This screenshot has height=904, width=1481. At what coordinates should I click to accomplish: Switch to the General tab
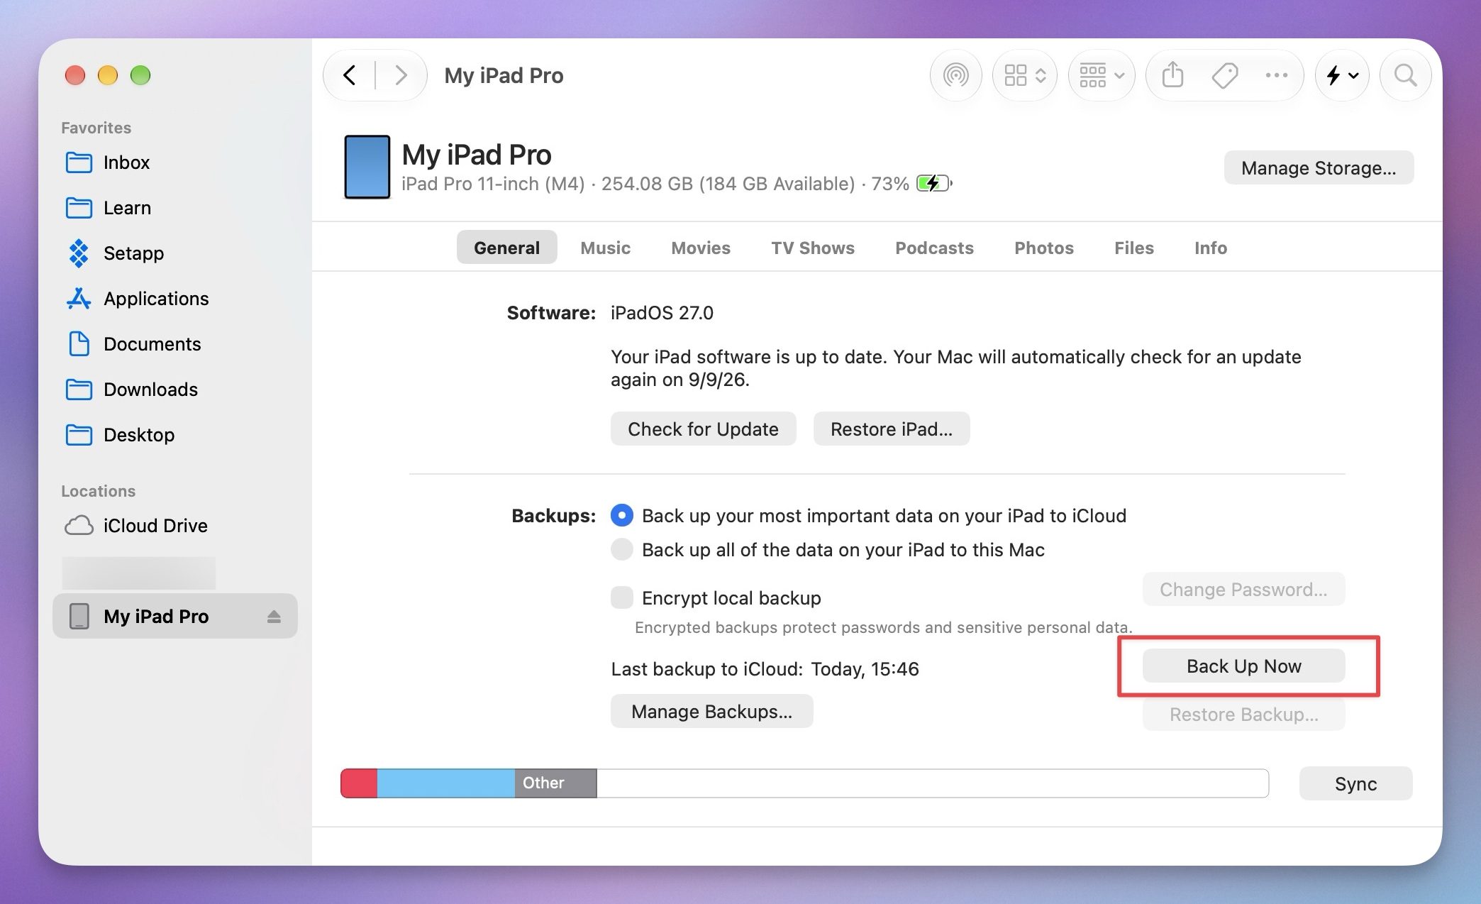506,248
